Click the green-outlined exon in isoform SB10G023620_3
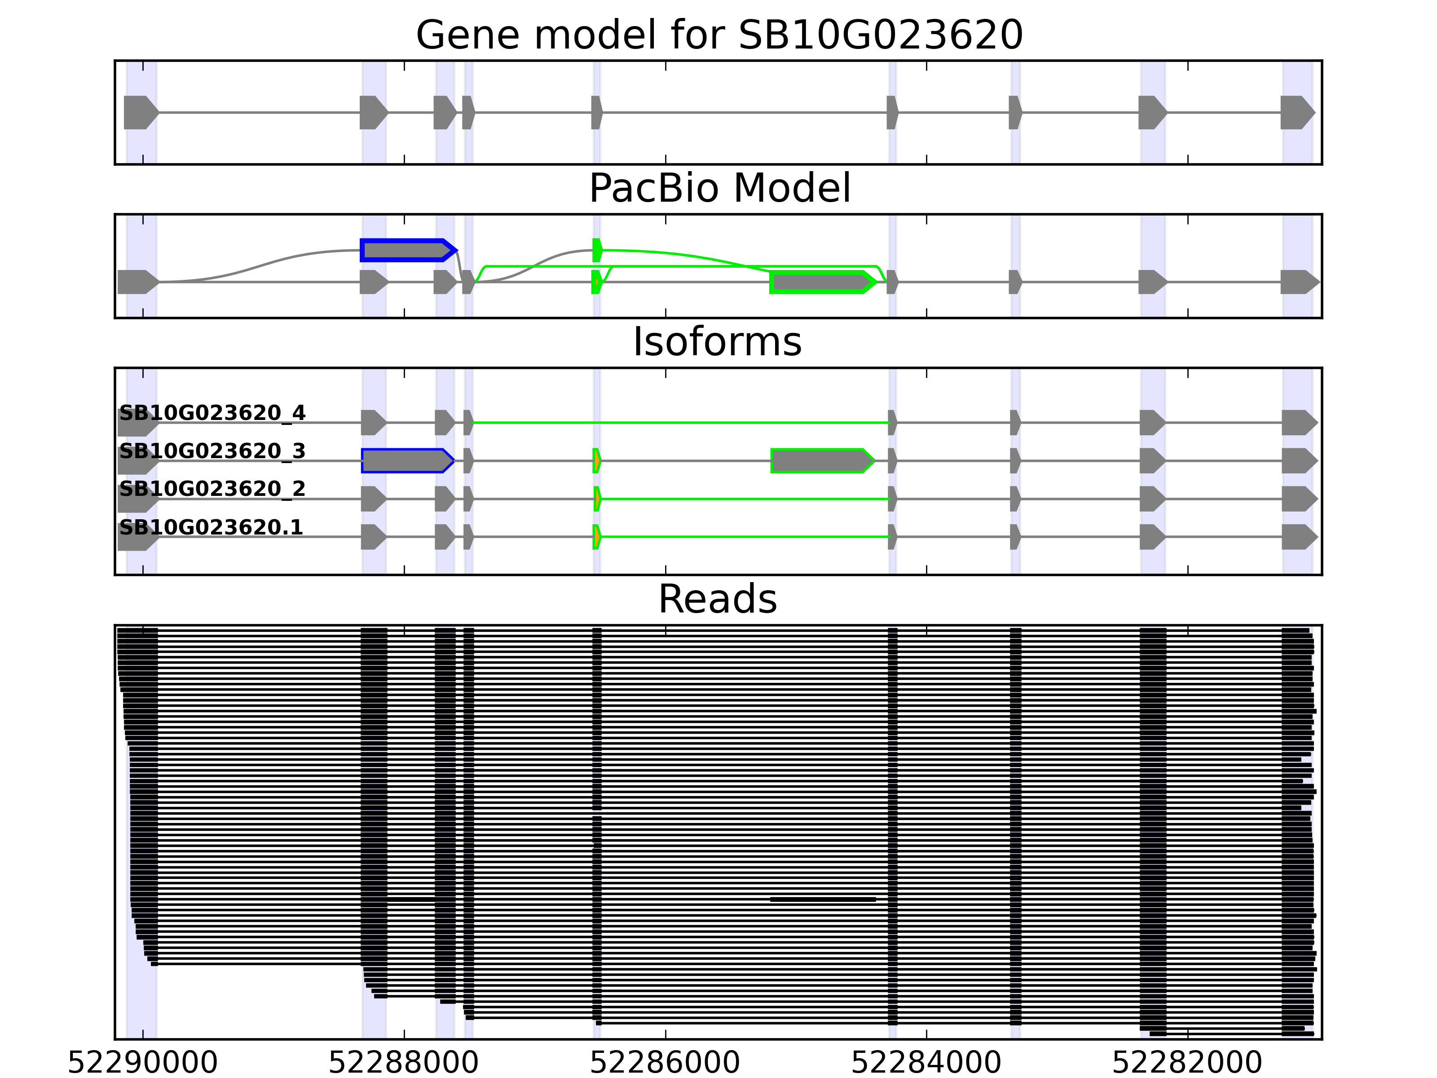The width and height of the screenshot is (1437, 1078). coord(821,461)
